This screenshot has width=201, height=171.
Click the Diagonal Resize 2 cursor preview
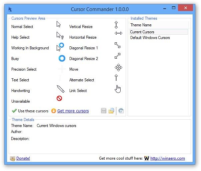[x=117, y=56]
